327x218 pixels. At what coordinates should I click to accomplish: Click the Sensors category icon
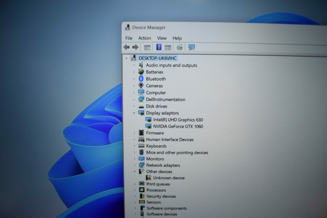coord(142,202)
